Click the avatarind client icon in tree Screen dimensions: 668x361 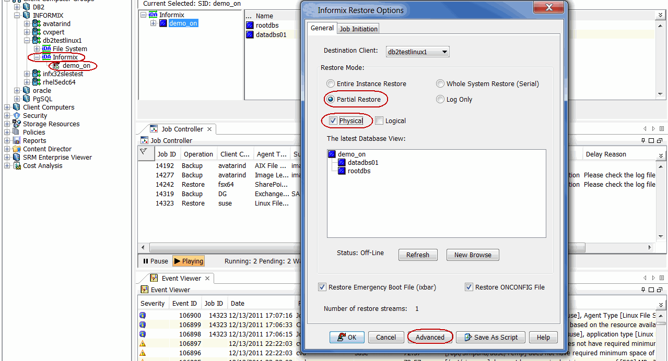click(x=37, y=24)
